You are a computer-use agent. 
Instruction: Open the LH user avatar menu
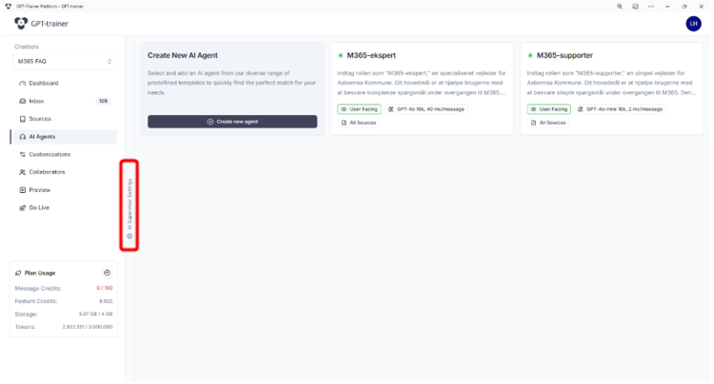pyautogui.click(x=693, y=24)
